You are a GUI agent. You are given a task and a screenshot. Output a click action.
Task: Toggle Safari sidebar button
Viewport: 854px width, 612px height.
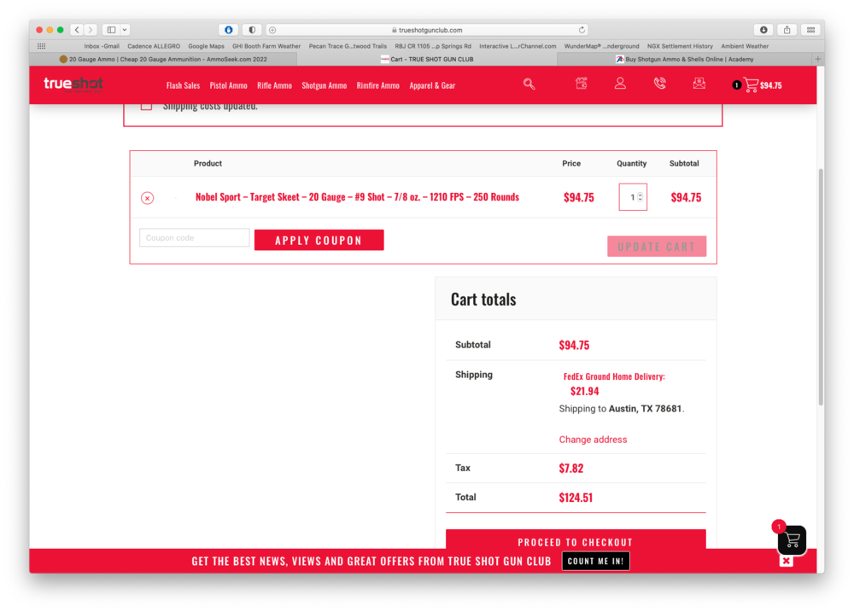pos(111,30)
